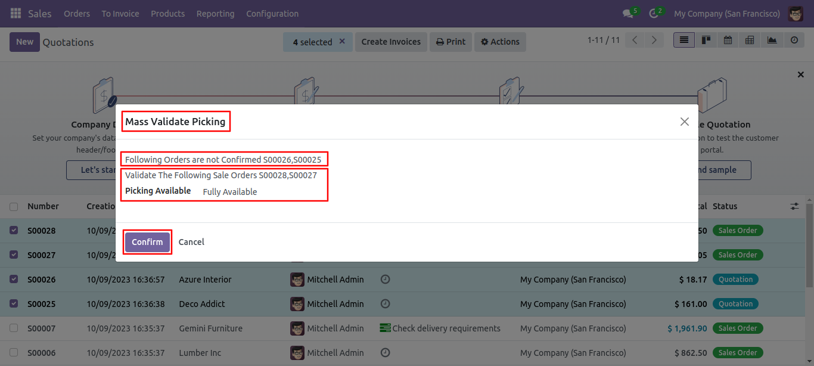Open order S00026 row
This screenshot has height=366, width=814.
point(403,279)
